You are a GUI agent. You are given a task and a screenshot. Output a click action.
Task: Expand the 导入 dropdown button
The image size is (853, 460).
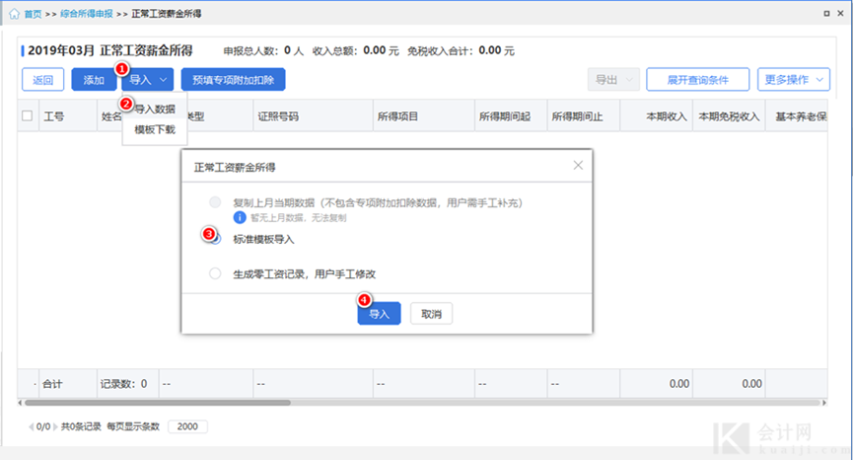[x=147, y=80]
